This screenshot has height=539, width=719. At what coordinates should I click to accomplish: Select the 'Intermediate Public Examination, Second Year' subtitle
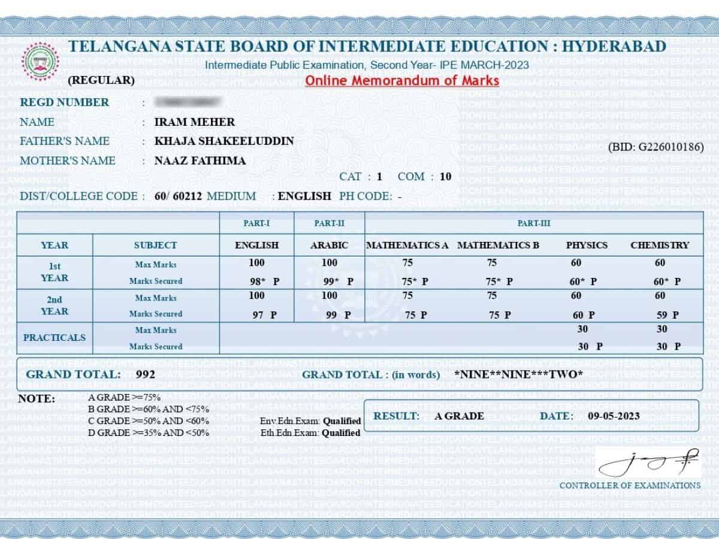[x=367, y=65]
